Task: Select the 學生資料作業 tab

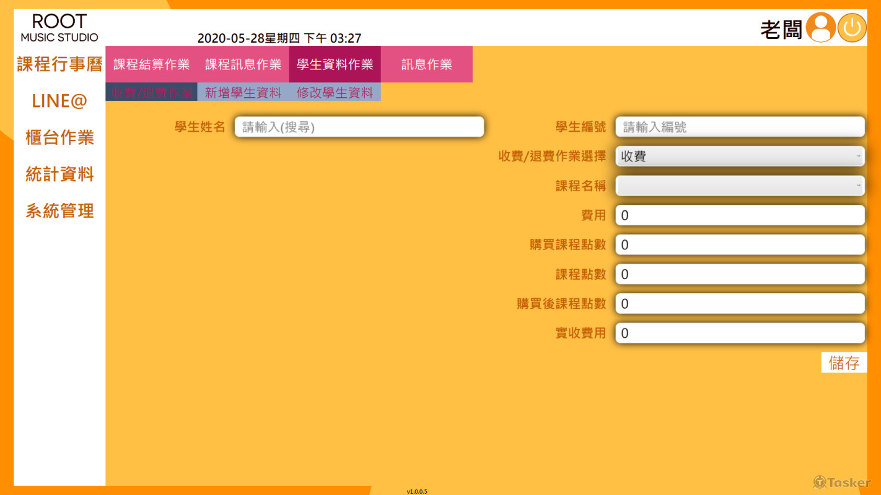Action: [x=335, y=64]
